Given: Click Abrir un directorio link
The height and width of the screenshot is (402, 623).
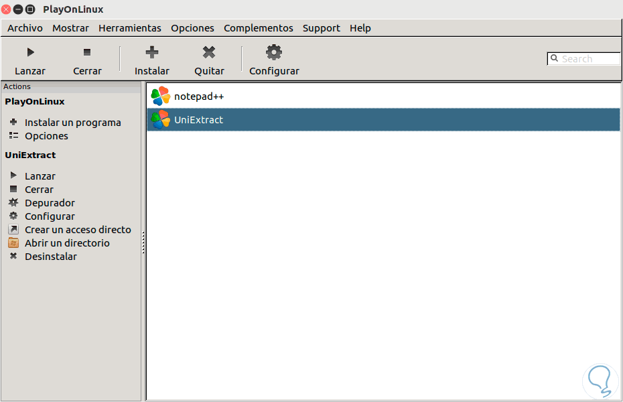Looking at the screenshot, I should pos(67,243).
